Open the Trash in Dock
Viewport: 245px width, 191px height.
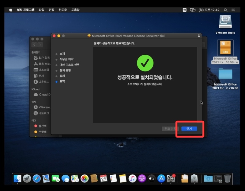click(227, 178)
